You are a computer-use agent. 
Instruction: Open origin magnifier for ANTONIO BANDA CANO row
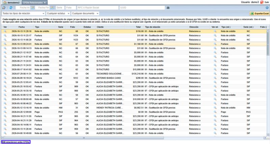5,78
